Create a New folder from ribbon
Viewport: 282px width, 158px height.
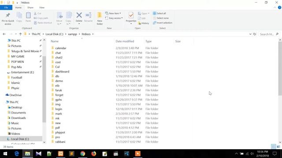[x=100, y=18]
